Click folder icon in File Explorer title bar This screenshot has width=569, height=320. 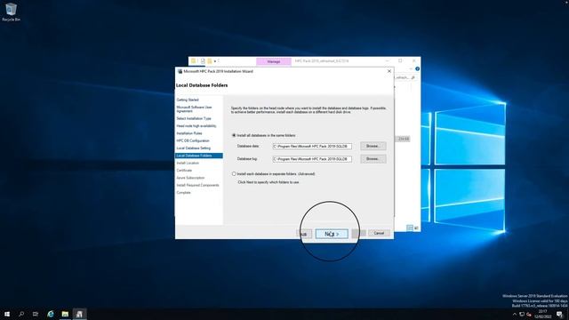click(194, 61)
